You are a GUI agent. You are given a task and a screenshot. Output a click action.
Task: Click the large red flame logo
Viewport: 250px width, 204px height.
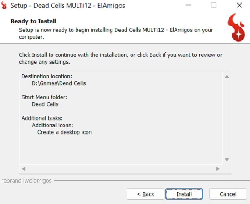pyautogui.click(x=237, y=27)
